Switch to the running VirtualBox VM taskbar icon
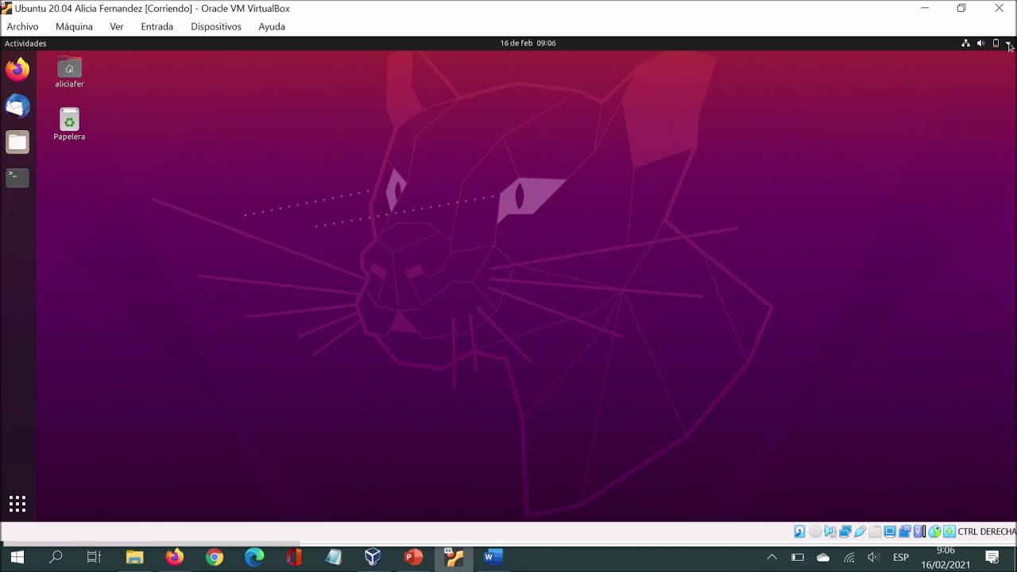This screenshot has height=572, width=1017. (453, 557)
